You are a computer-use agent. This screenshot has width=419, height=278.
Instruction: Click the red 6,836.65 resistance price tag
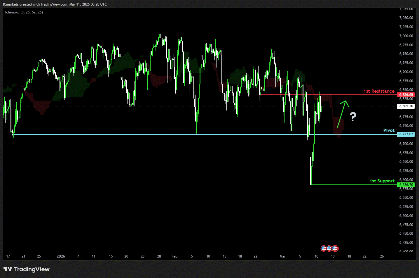[x=406, y=95]
